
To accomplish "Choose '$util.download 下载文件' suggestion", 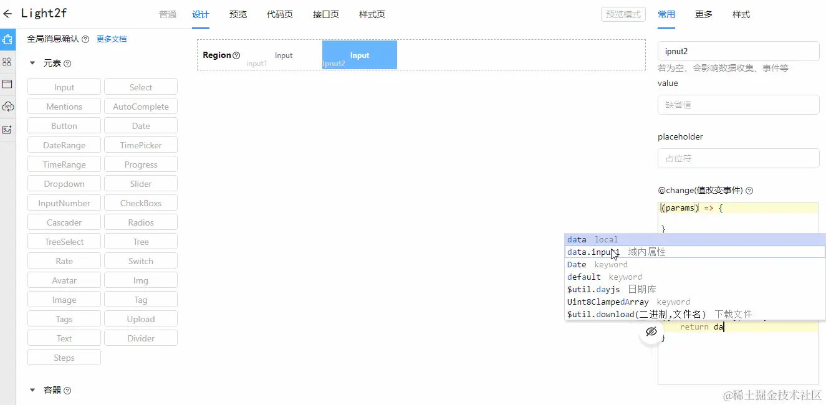I will 695,314.
